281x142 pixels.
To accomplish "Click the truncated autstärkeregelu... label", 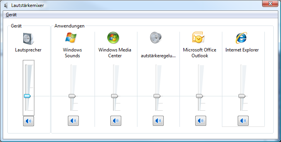I will coord(158,56).
